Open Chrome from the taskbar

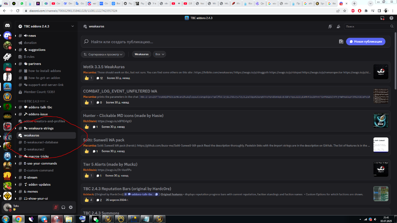[18, 219]
